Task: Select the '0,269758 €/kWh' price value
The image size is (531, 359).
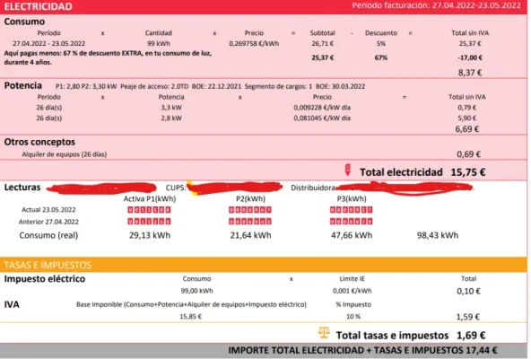Action: coord(254,43)
